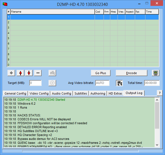Select row 5 in the file list

pyautogui.click(x=83, y=38)
